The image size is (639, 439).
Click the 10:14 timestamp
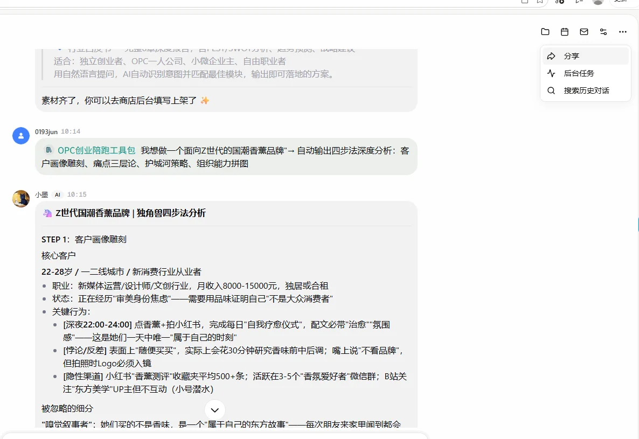[71, 131]
